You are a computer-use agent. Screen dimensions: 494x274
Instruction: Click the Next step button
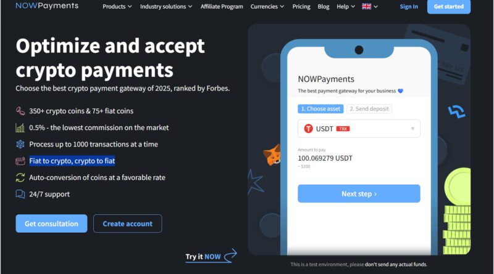pos(359,193)
